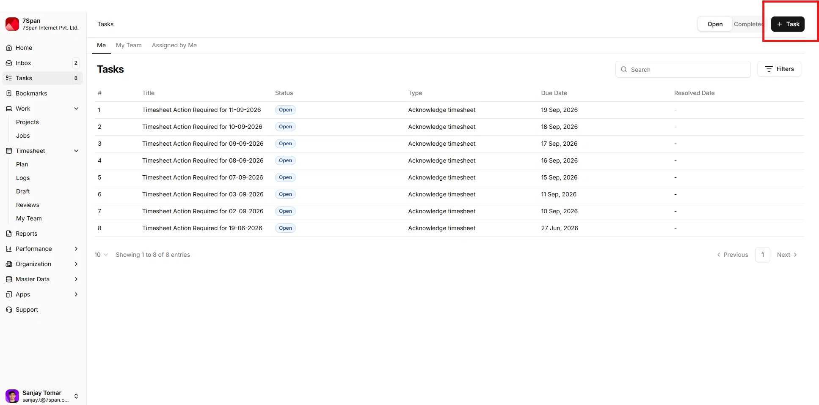This screenshot has width=819, height=405.
Task: Click the Apps sidebar icon
Action: pos(9,294)
